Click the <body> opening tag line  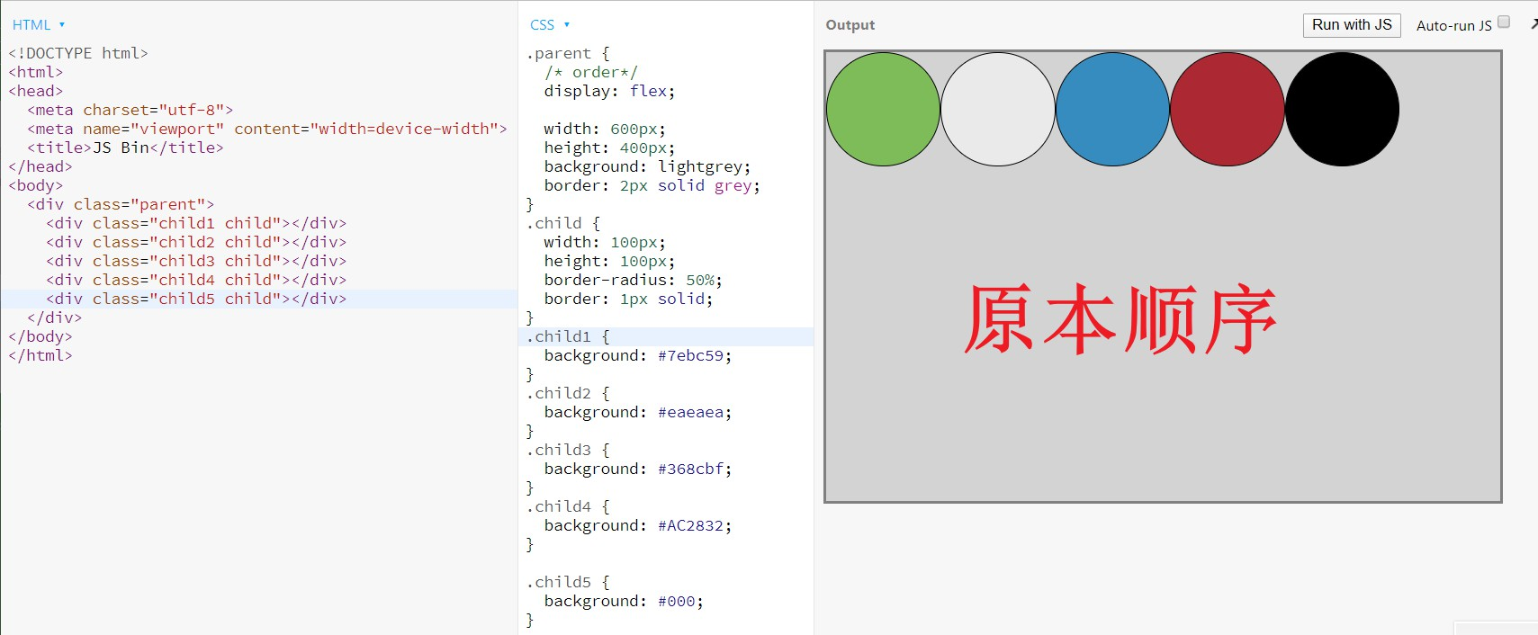click(36, 185)
